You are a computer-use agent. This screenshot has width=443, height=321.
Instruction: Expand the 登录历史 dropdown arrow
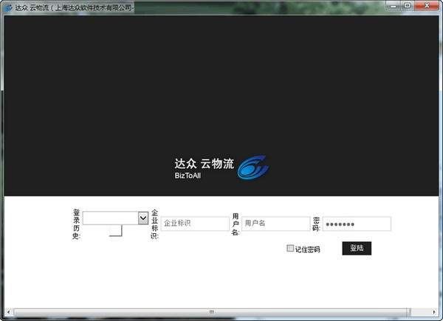143,218
